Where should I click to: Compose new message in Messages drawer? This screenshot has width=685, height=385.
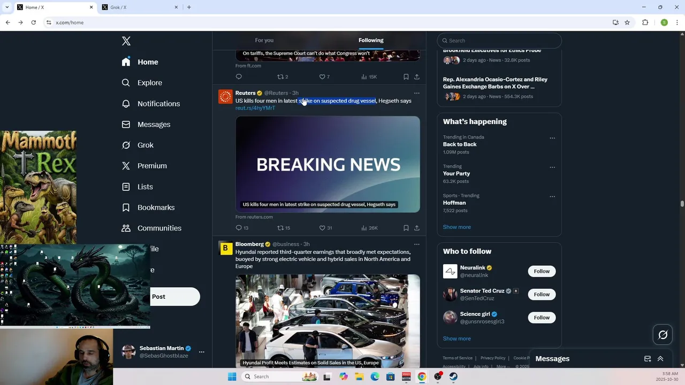point(648,359)
